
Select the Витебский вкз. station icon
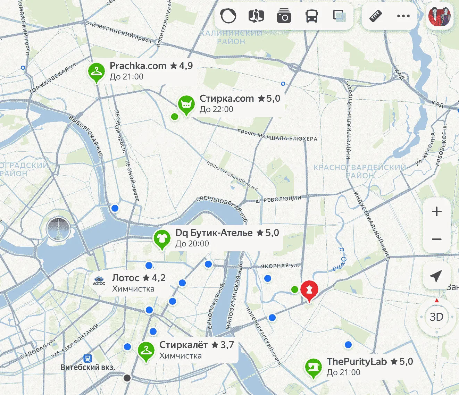(87, 358)
